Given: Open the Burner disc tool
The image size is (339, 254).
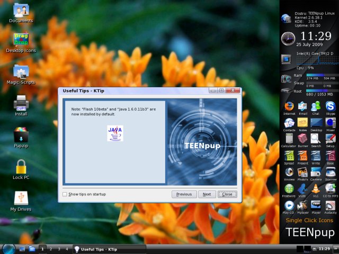Looking at the screenshot, I should 302,139.
